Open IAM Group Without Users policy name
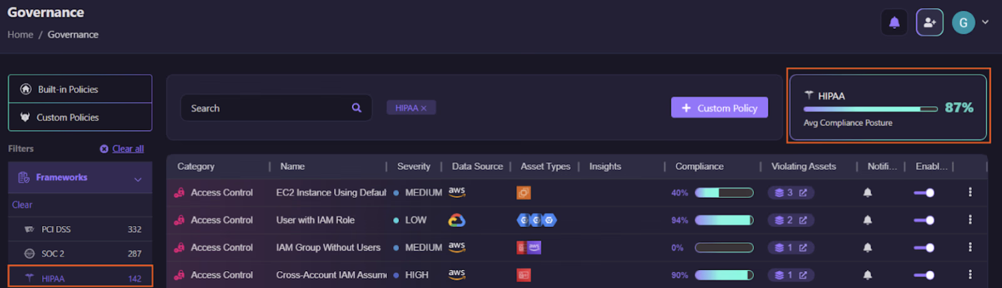The width and height of the screenshot is (1002, 288). click(328, 247)
